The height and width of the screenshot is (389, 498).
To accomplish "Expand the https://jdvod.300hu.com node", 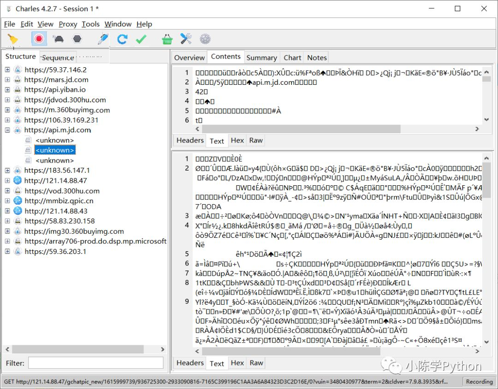I will click(7, 100).
